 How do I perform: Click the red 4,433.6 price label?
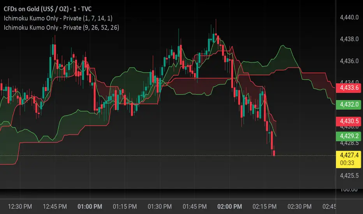pyautogui.click(x=349, y=88)
